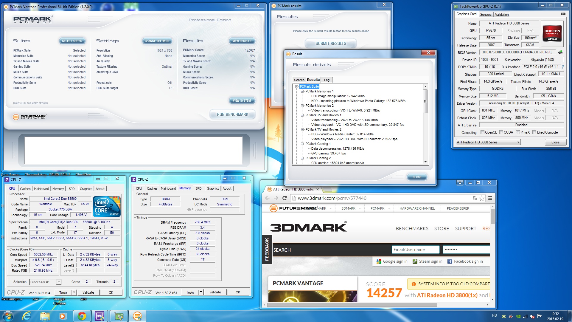Open Tools dropdown arrow in right CPU-Z
Screen dimensions: 572x322
pyautogui.click(x=201, y=292)
